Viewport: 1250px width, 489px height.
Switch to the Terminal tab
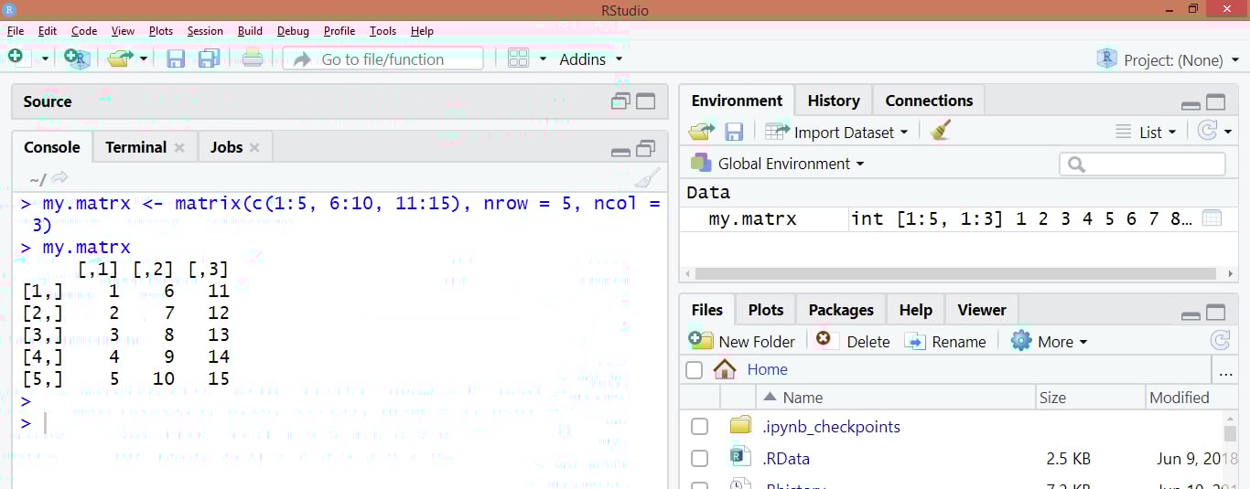[135, 147]
